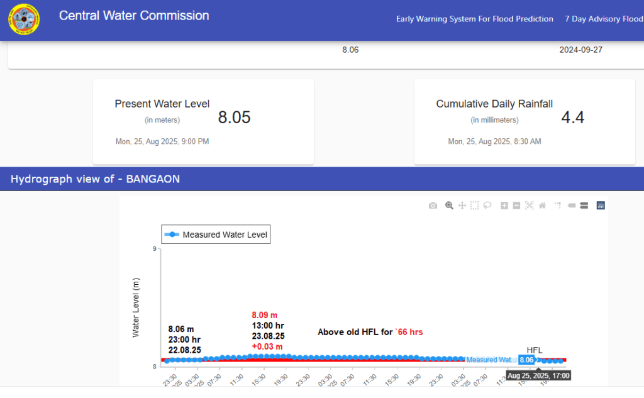Show closest data on hover
644x398 pixels.
[x=572, y=206]
